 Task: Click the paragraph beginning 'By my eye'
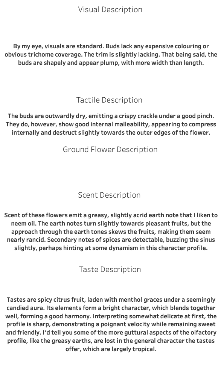click(x=111, y=55)
